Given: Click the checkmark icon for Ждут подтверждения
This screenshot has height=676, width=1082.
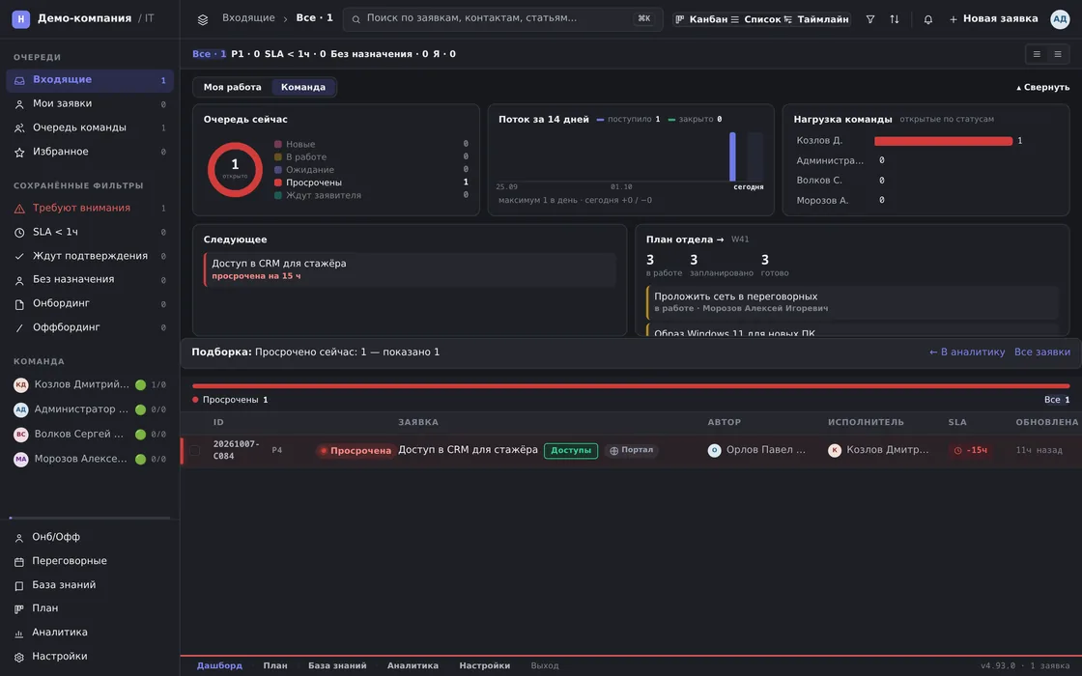Looking at the screenshot, I should 19,257.
